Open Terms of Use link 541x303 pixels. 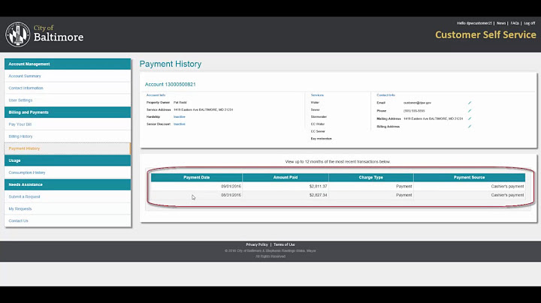284,244
